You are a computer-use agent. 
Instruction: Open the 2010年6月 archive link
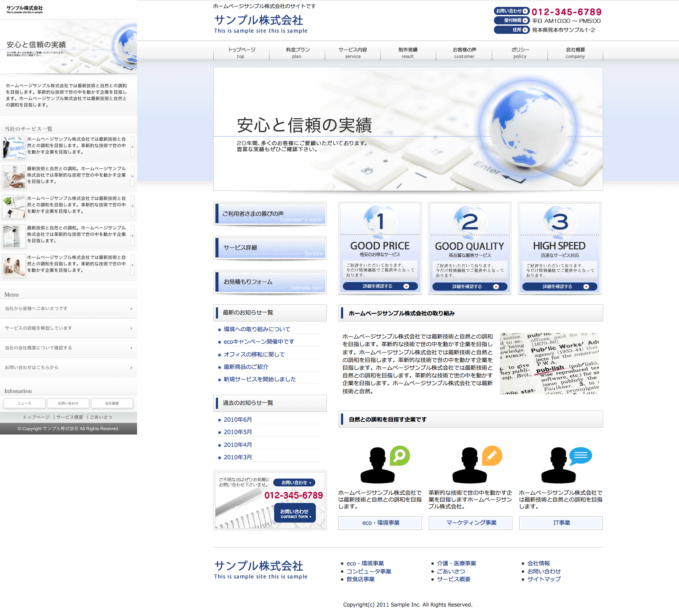point(238,420)
